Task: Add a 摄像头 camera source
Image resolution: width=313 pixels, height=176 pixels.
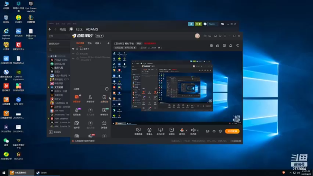Action: pyautogui.click(x=149, y=131)
